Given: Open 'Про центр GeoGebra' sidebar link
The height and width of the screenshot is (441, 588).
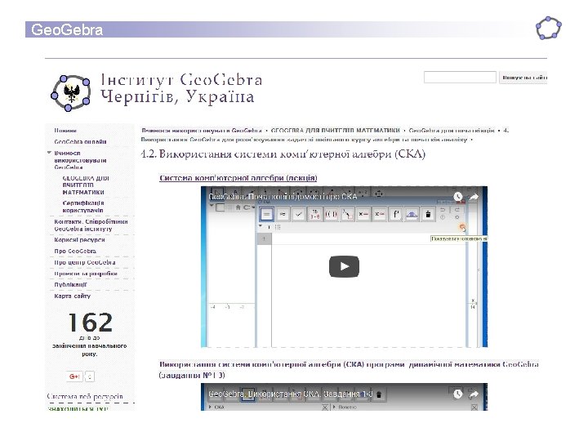Looking at the screenshot, I should click(85, 262).
